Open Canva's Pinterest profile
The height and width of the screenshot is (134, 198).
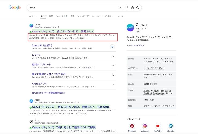(x=132, y=126)
